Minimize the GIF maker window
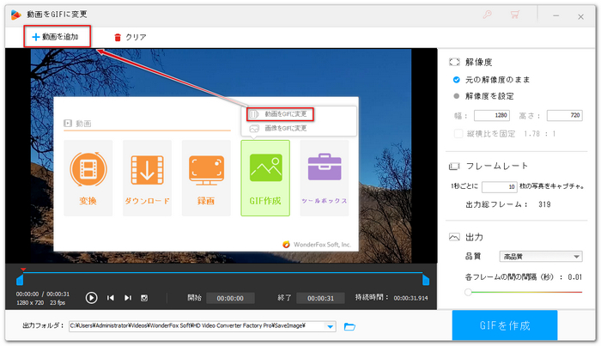This screenshot has width=601, height=346. [x=555, y=16]
